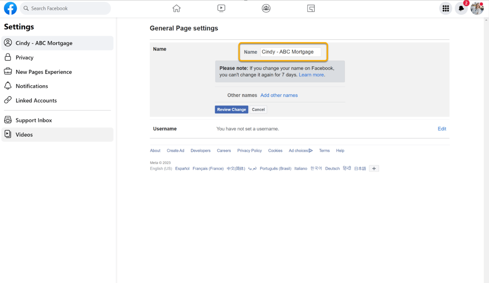
Task: Open the Groups icon in top bar
Action: 266,8
